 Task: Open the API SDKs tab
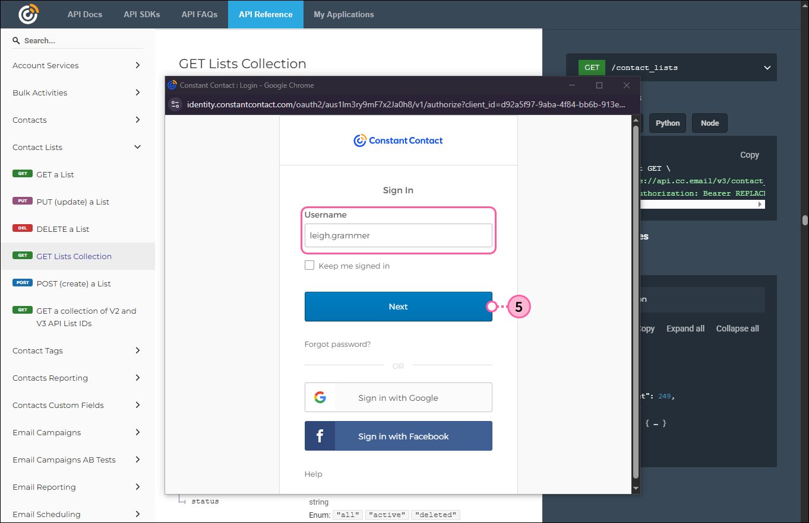(x=142, y=14)
